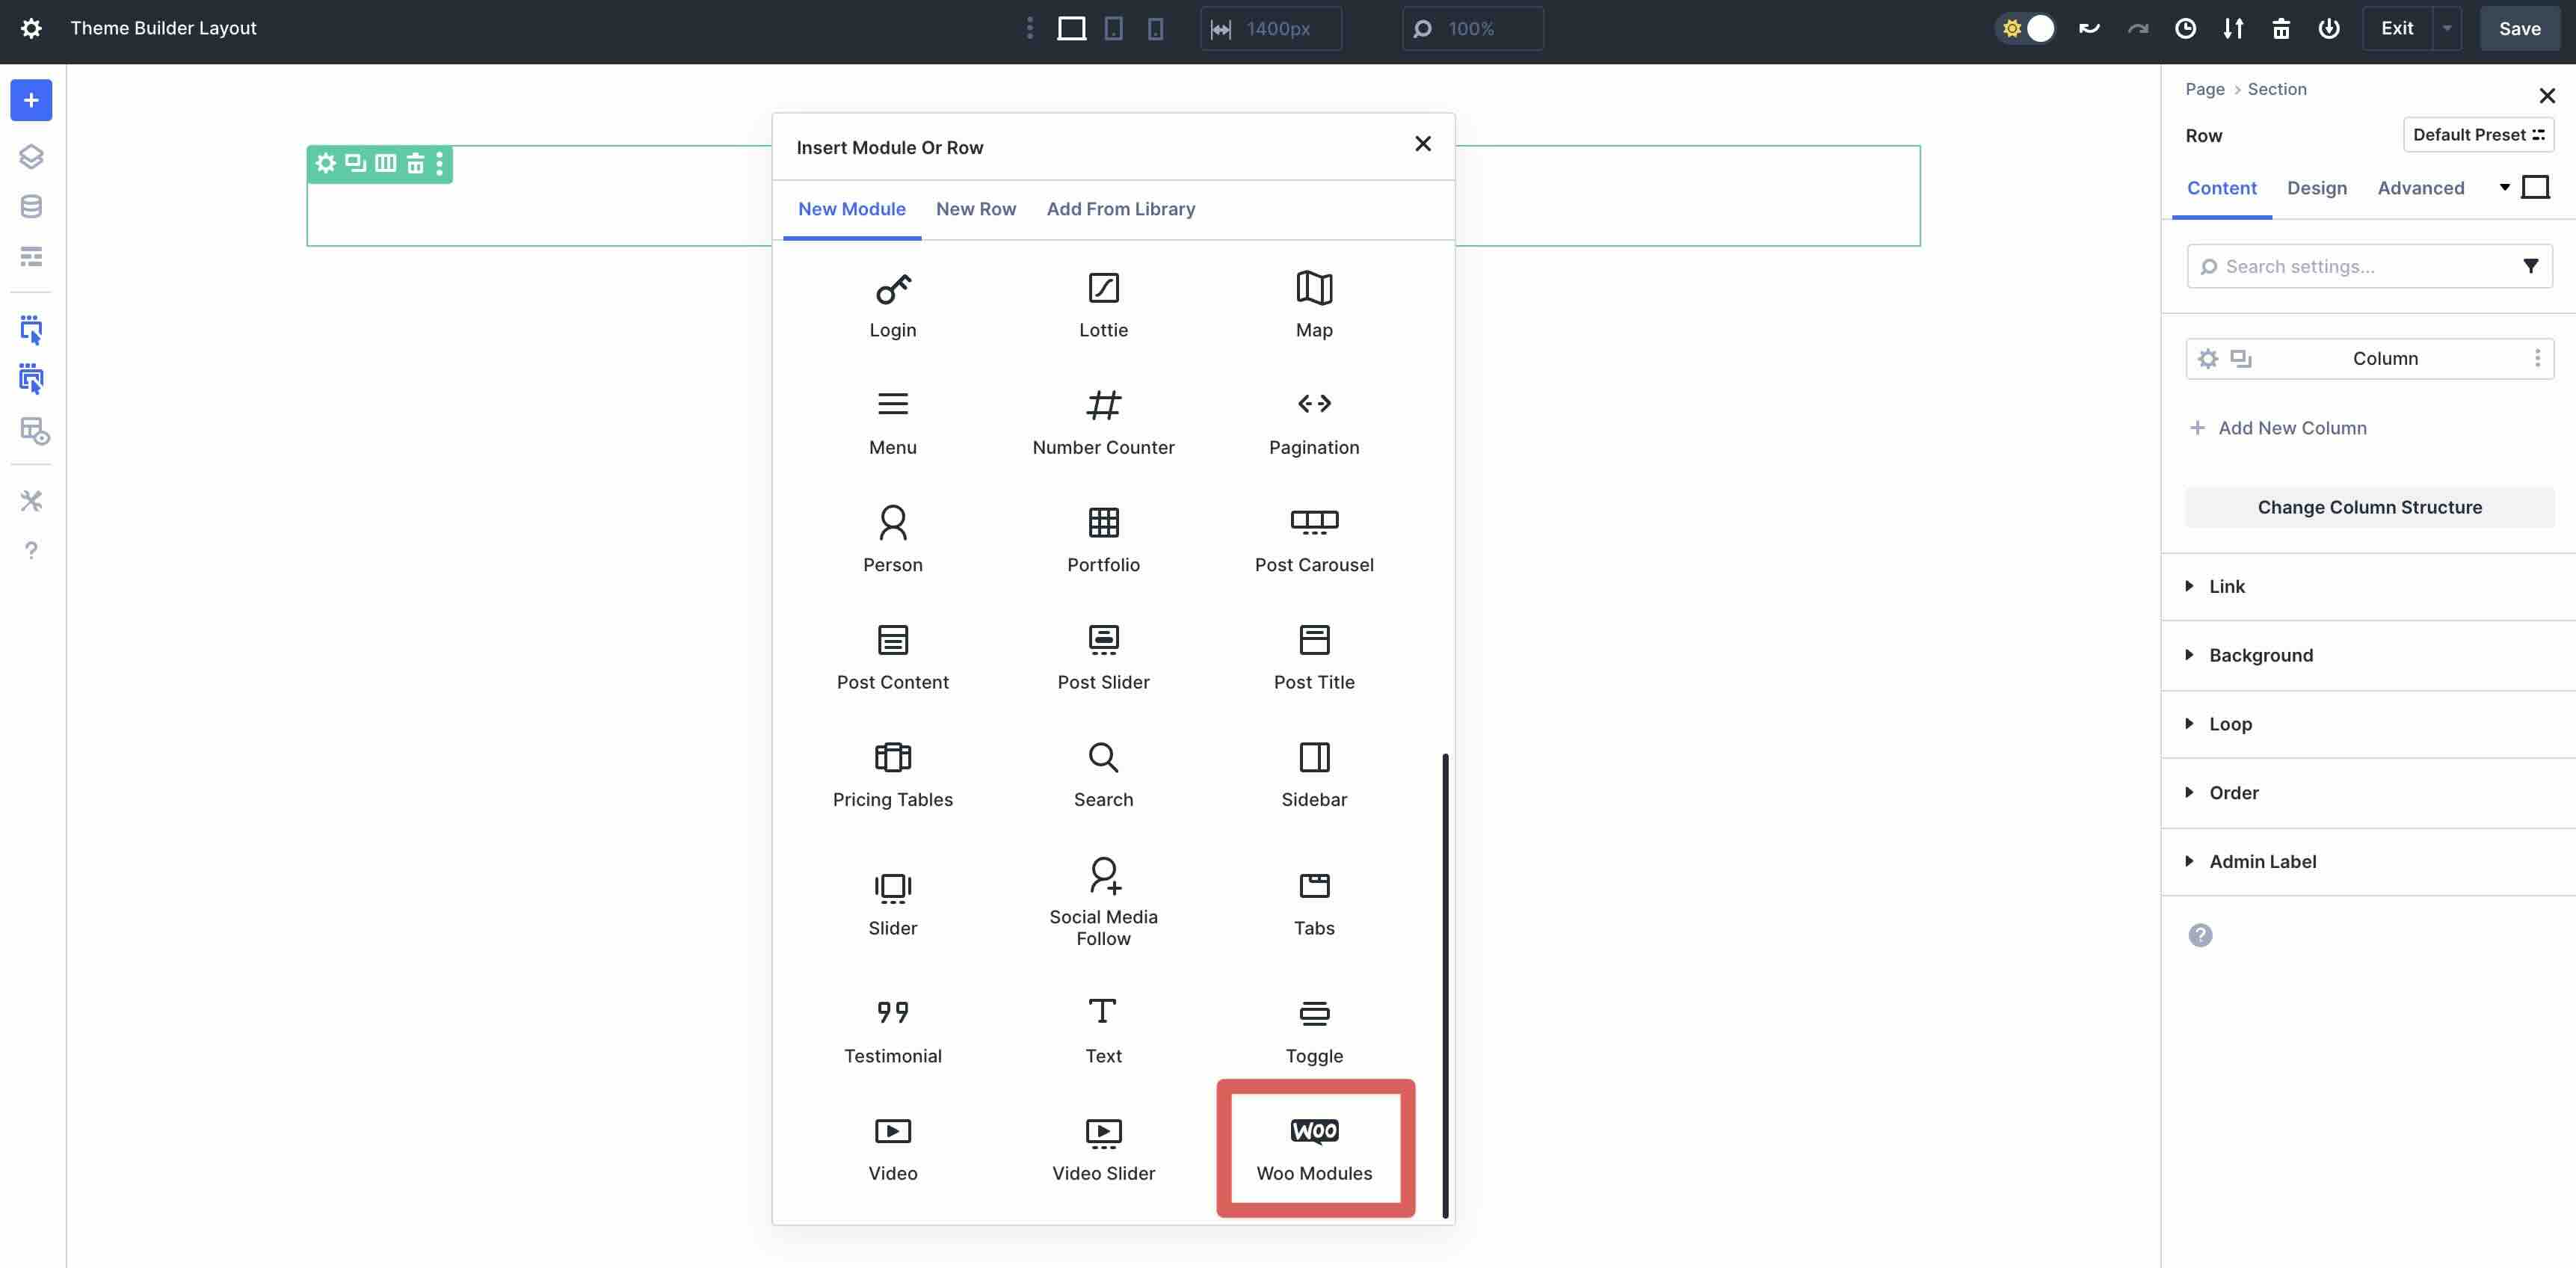This screenshot has height=1268, width=2576.
Task: Insert the Post Carousel module
Action: pos(1314,538)
